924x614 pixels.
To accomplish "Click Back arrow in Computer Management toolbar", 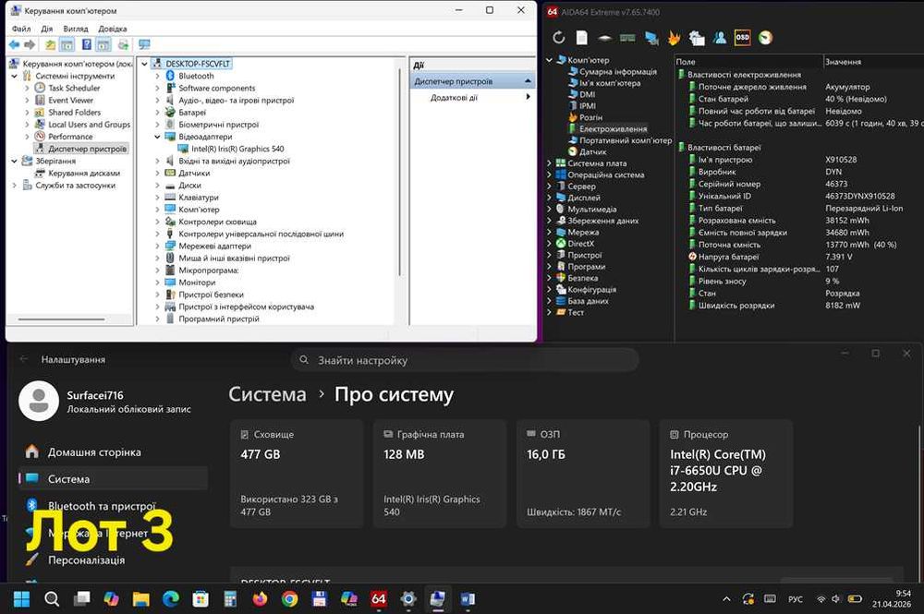I will [x=14, y=44].
